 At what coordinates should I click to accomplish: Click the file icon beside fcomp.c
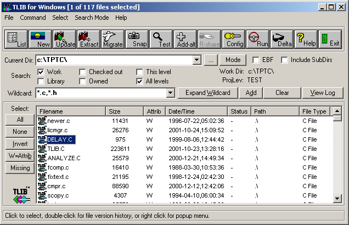42,167
